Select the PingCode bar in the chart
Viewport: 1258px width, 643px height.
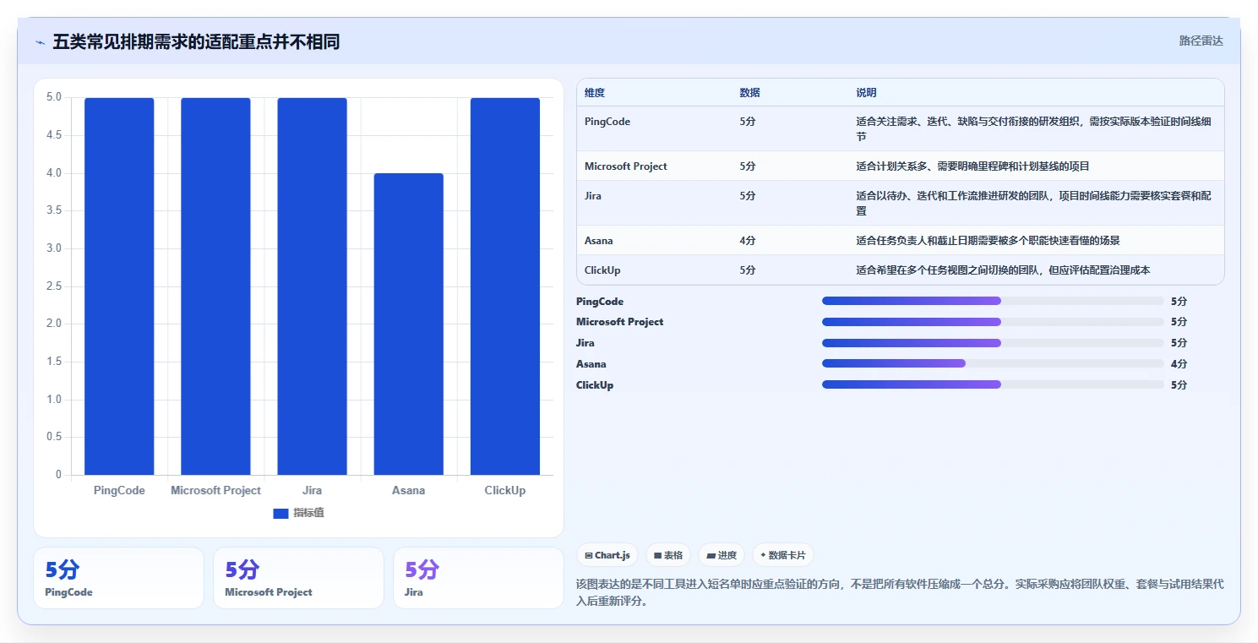119,286
